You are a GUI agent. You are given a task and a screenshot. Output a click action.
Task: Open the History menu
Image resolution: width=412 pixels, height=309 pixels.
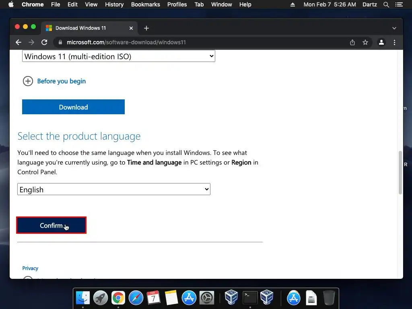pyautogui.click(x=114, y=4)
